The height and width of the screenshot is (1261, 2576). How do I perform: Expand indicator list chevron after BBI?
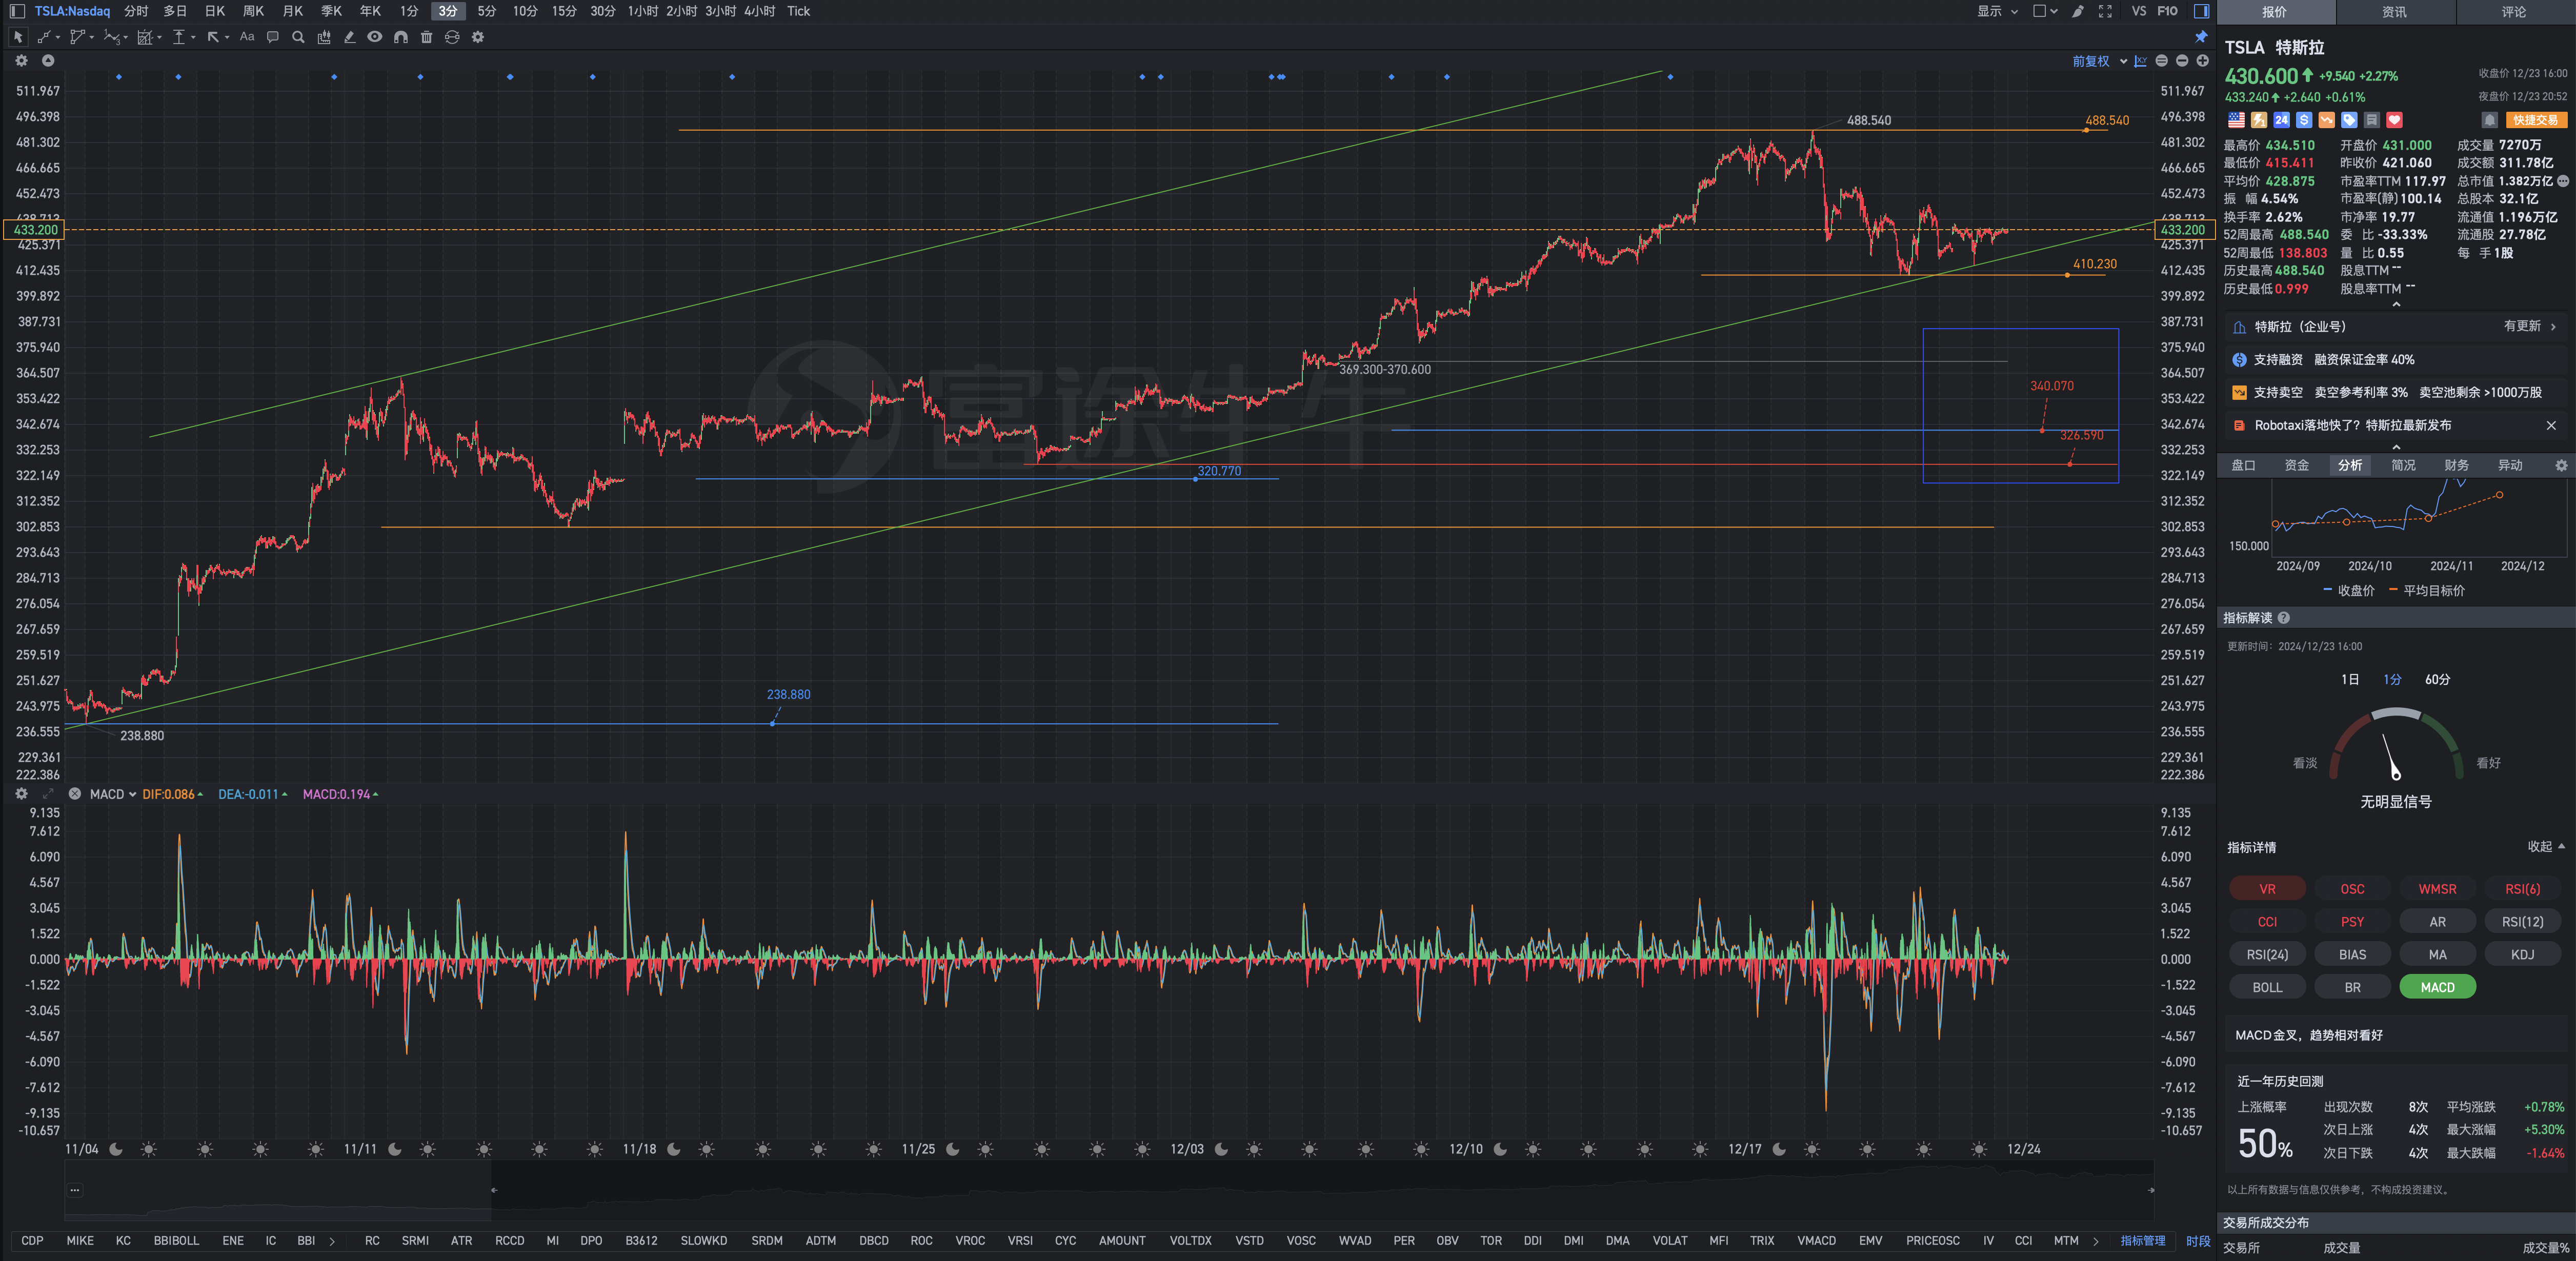click(x=332, y=1241)
